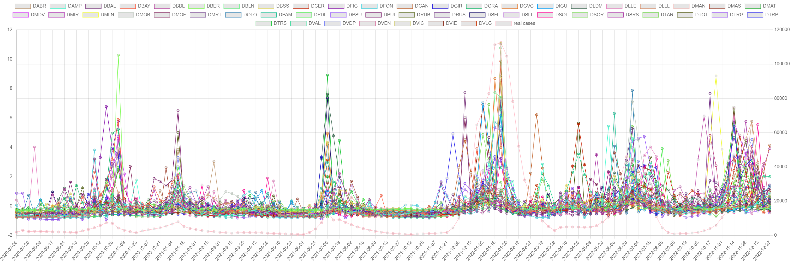Click the tall green peak point near 2020-11-09
Image resolution: width=791 pixels, height=263 pixels.
coord(118,55)
